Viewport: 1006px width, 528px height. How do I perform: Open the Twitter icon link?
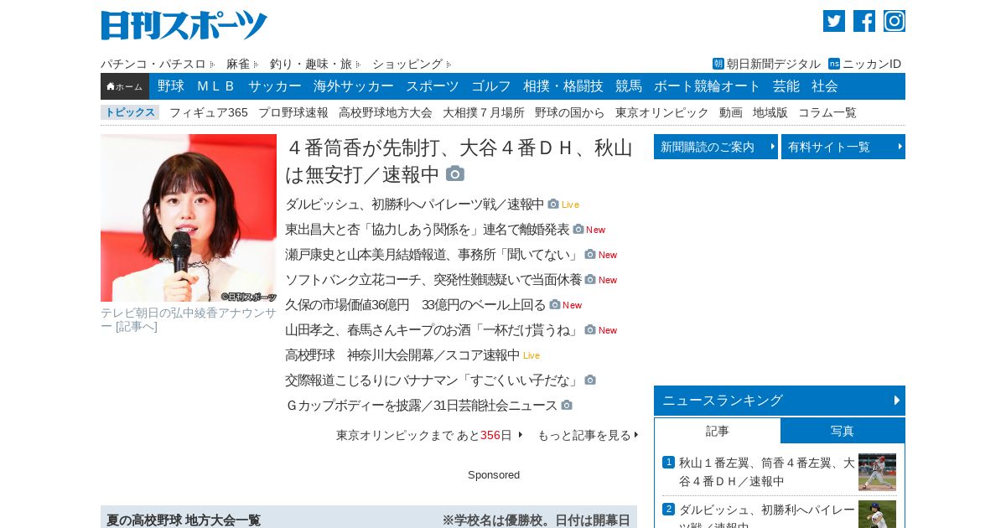coord(834,21)
